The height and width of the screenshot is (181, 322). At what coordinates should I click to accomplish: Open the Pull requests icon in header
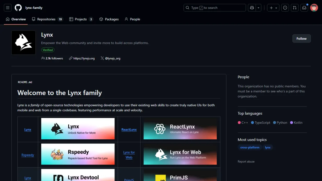click(295, 8)
